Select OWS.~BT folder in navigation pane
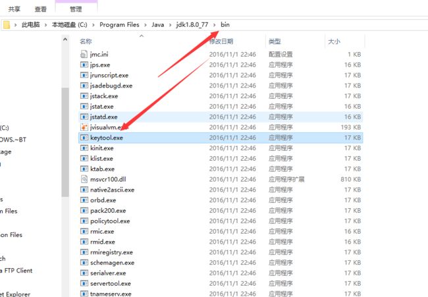428x297 pixels. (13, 140)
